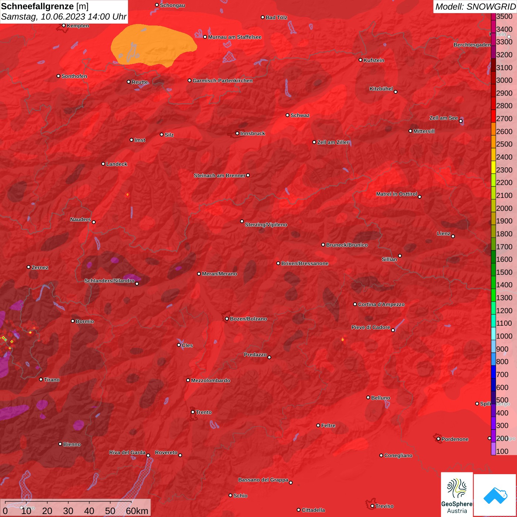This screenshot has width=517, height=517.
Task: Click the 3000 legend value
Action: 504,81
